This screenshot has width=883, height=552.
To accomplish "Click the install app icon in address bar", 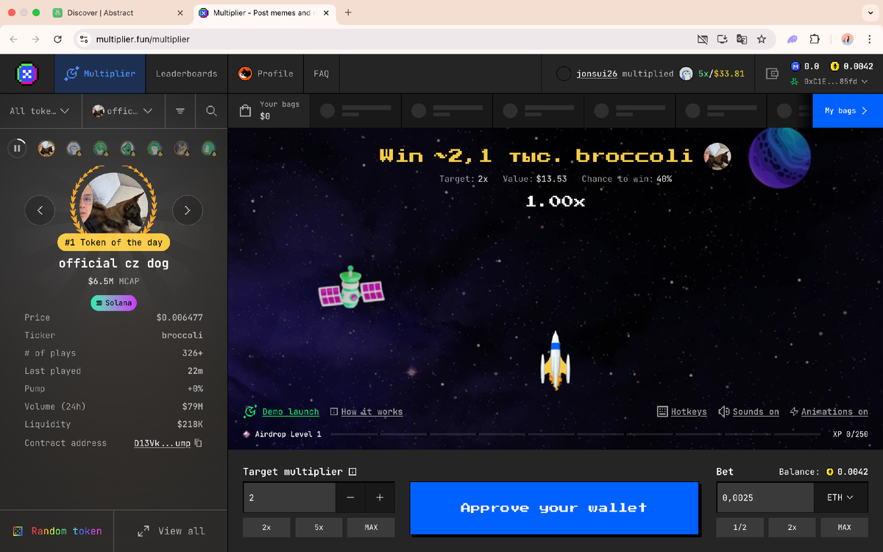I will coord(722,39).
